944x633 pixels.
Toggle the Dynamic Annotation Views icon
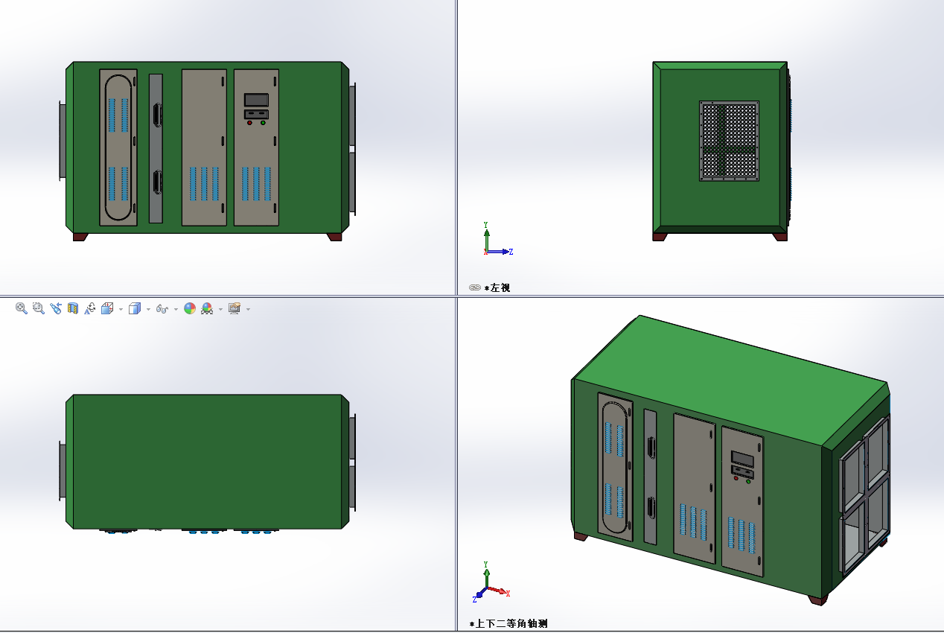[x=89, y=308]
